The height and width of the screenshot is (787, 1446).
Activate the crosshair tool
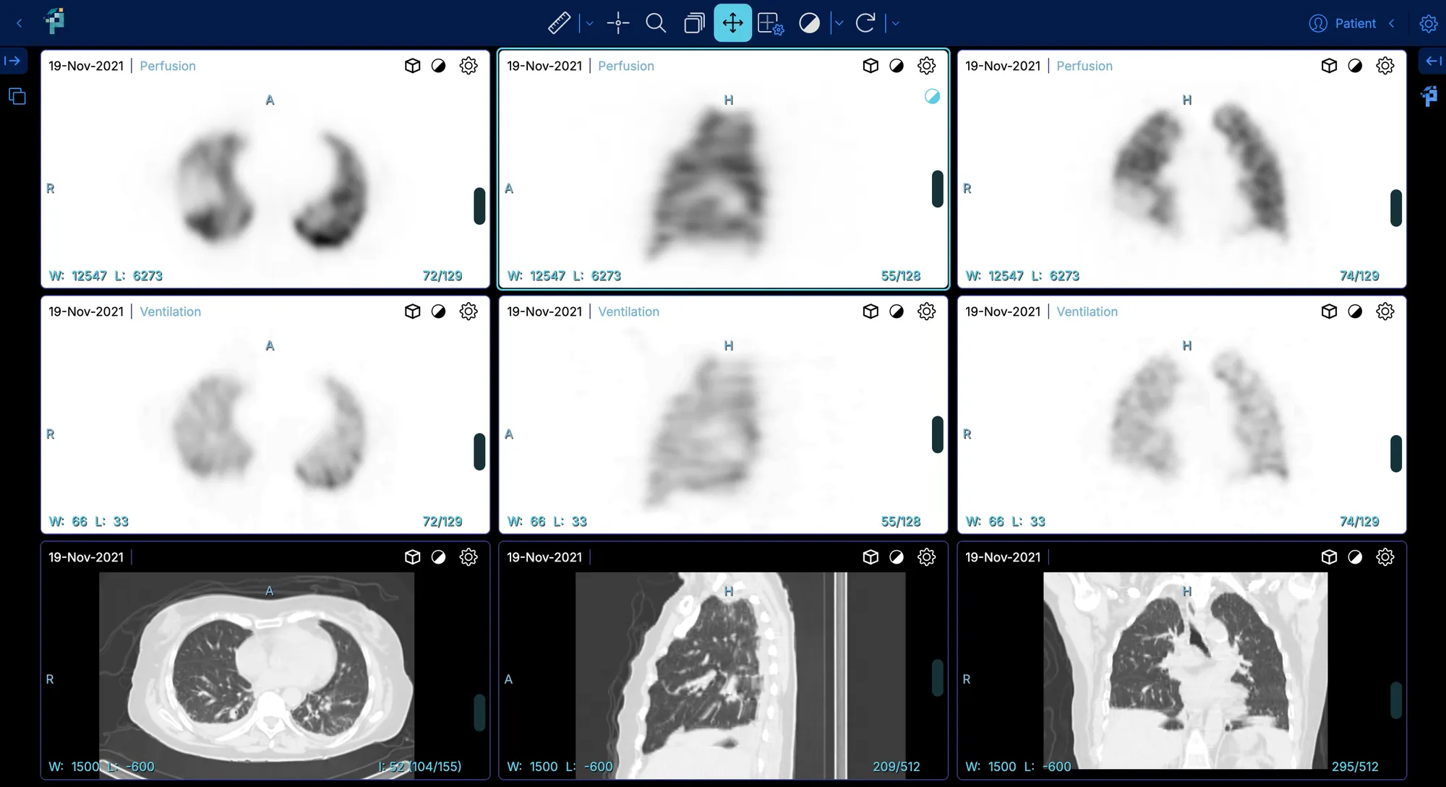click(618, 23)
